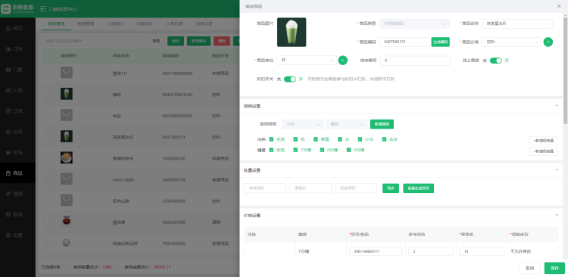568x277 pixels.
Task: Collapse the 规格设置 section chevron
Action: (557, 105)
